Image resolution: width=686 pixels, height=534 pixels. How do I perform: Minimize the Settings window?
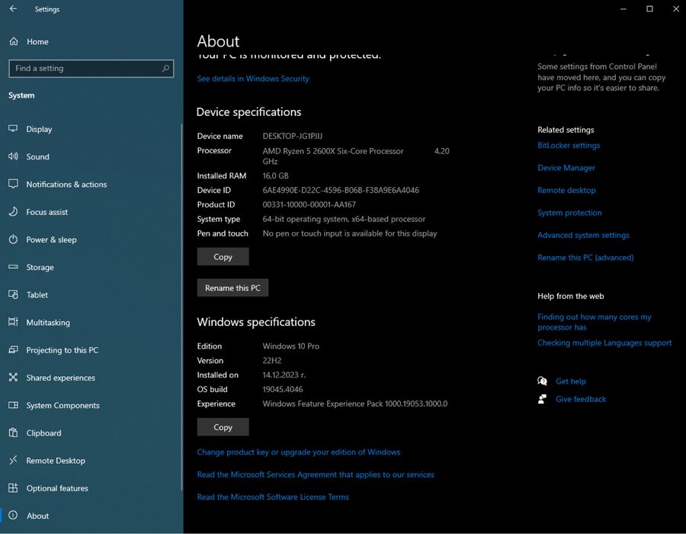pyautogui.click(x=623, y=8)
